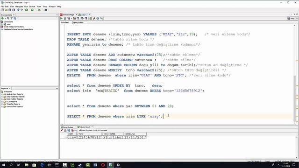Screen dimensions: 299x168
Task: Click the Unshared SQL Worksheet icon
Action: pyautogui.click(x=91, y=19)
